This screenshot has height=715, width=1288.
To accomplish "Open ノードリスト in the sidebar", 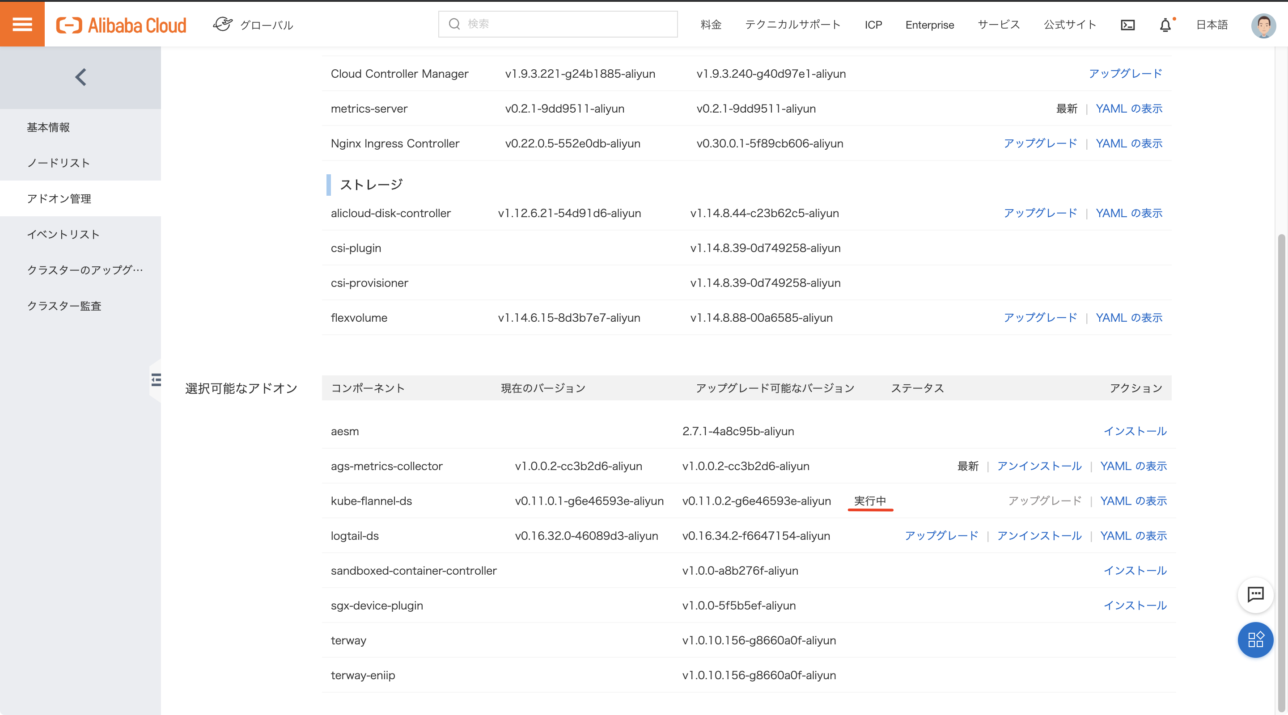I will (59, 163).
